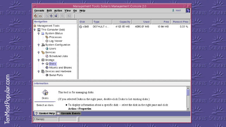Click the 4103.92 MB capacity value
Image resolution: width=226 pixels, height=127 pixels.
tap(123, 27)
